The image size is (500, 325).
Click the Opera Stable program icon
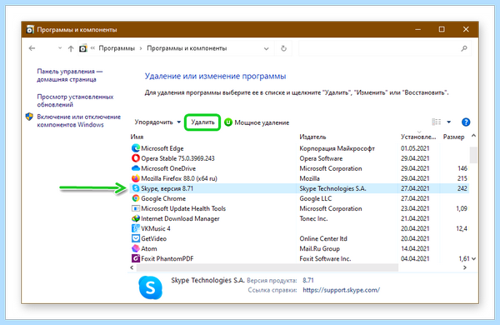coord(136,158)
